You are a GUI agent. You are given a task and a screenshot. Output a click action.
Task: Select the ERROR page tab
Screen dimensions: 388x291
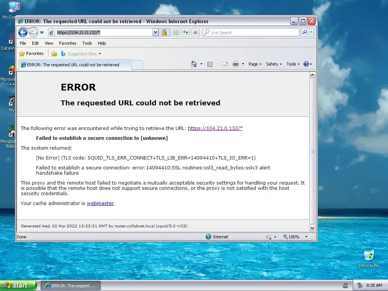(x=75, y=64)
